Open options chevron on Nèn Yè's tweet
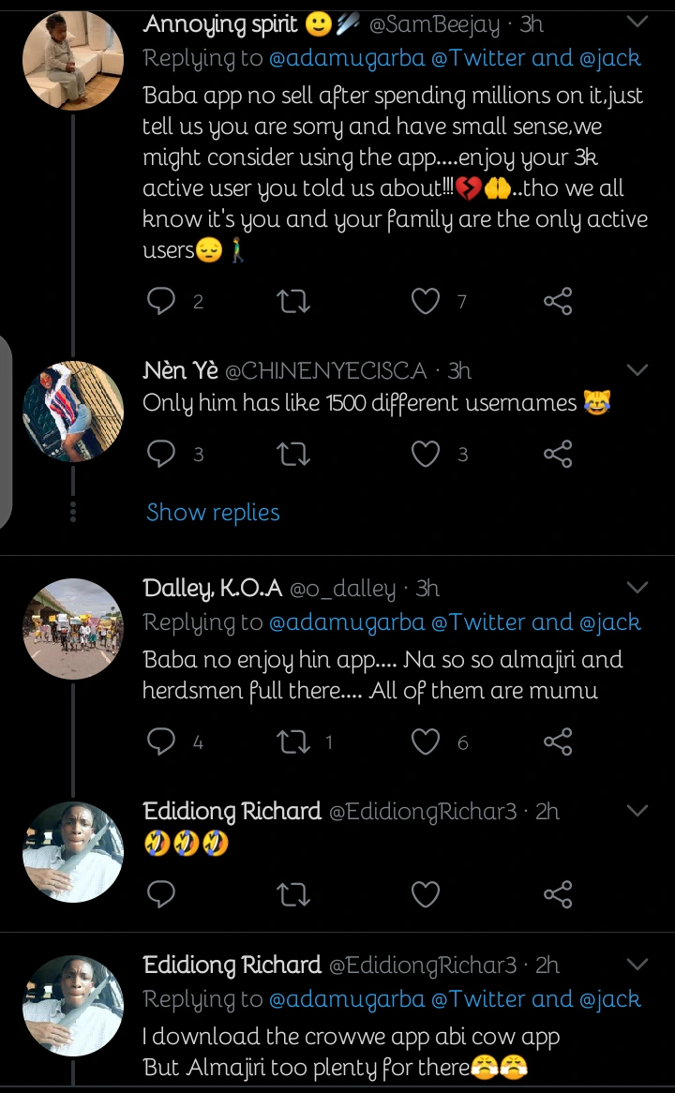The height and width of the screenshot is (1093, 675). [637, 370]
